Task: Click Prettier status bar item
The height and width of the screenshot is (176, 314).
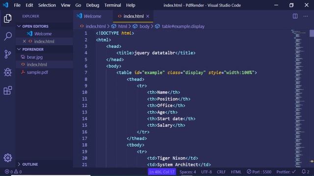Action: point(286,172)
